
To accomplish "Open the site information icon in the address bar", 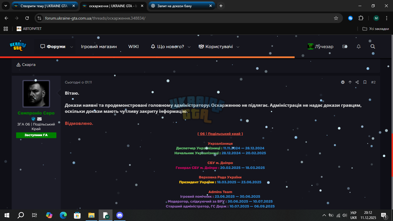I will (40, 18).
